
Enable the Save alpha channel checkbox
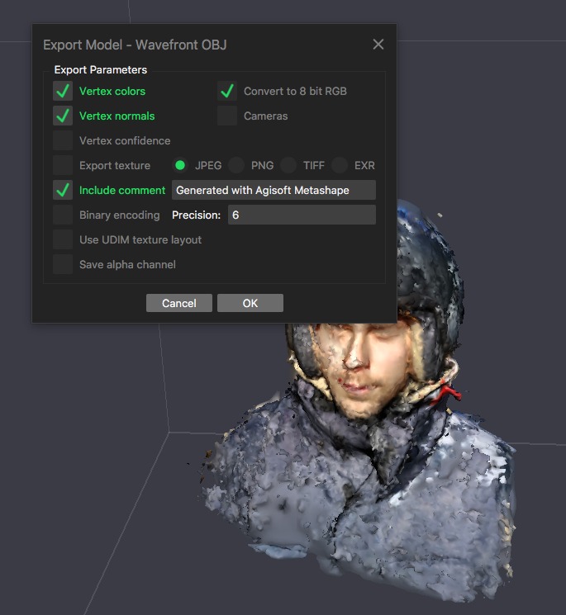(63, 264)
